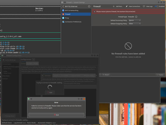Screen dimensions: 166x125
Task: Click the info icon next to the firewalld type
Action: click(136, 17)
